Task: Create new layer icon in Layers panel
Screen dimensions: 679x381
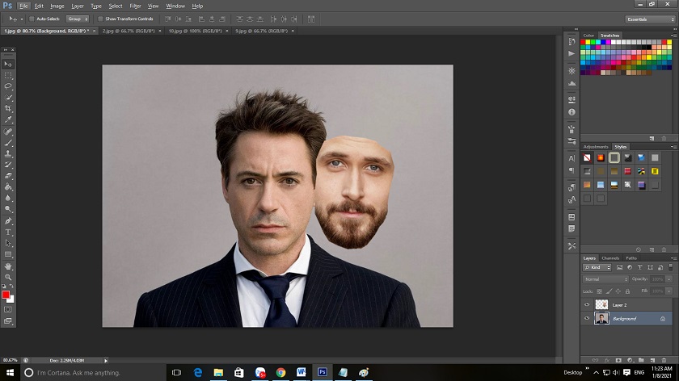Action: (x=652, y=360)
